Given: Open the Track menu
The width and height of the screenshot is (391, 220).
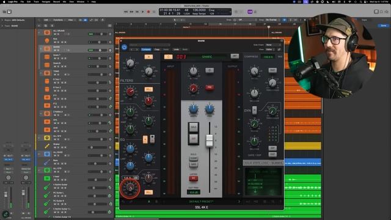Looking at the screenshot, I should (x=36, y=2).
